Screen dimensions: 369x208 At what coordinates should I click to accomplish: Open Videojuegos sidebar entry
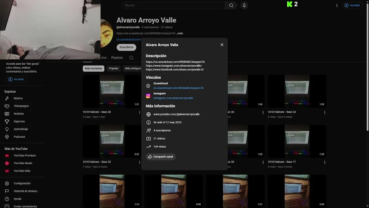pos(22,106)
